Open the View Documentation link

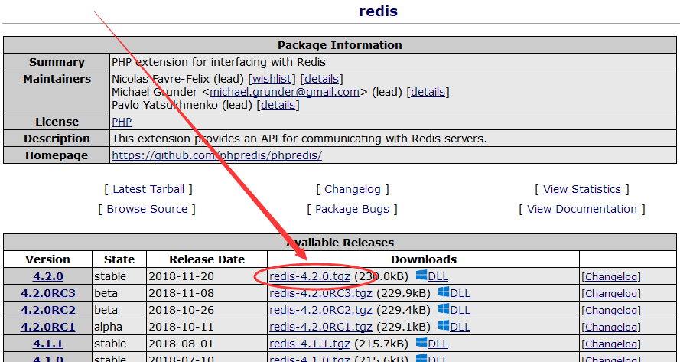pyautogui.click(x=581, y=209)
